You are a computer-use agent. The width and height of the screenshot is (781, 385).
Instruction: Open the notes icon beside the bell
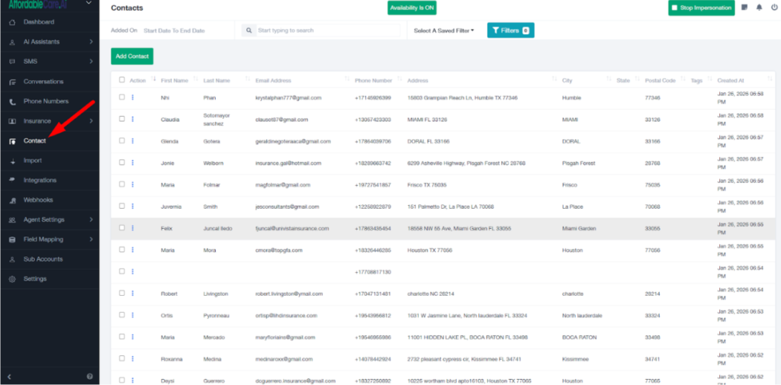[x=744, y=8]
